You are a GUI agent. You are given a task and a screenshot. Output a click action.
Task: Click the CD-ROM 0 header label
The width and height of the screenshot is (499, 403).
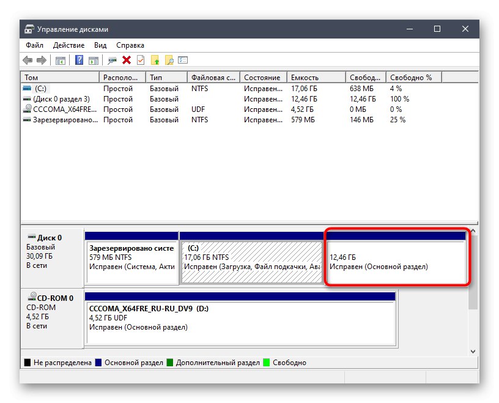56,298
